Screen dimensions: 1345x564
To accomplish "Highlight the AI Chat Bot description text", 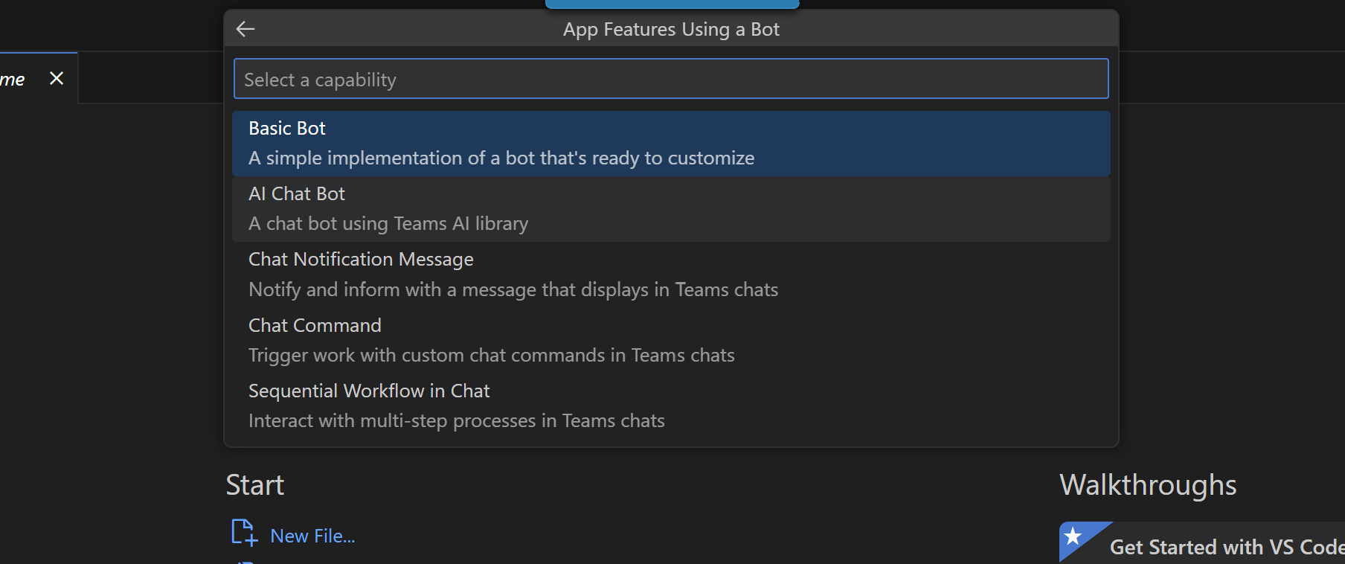I will pyautogui.click(x=388, y=223).
